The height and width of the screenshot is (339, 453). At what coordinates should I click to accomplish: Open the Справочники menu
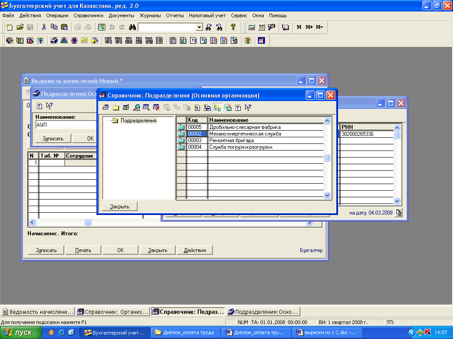(x=88, y=15)
